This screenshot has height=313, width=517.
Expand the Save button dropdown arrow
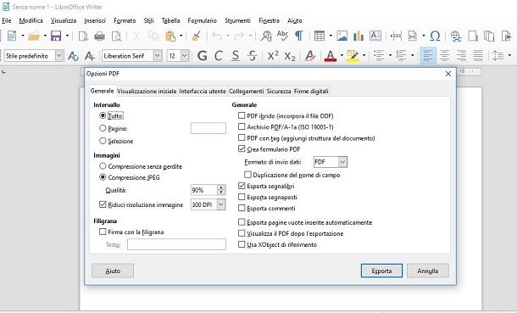67,36
